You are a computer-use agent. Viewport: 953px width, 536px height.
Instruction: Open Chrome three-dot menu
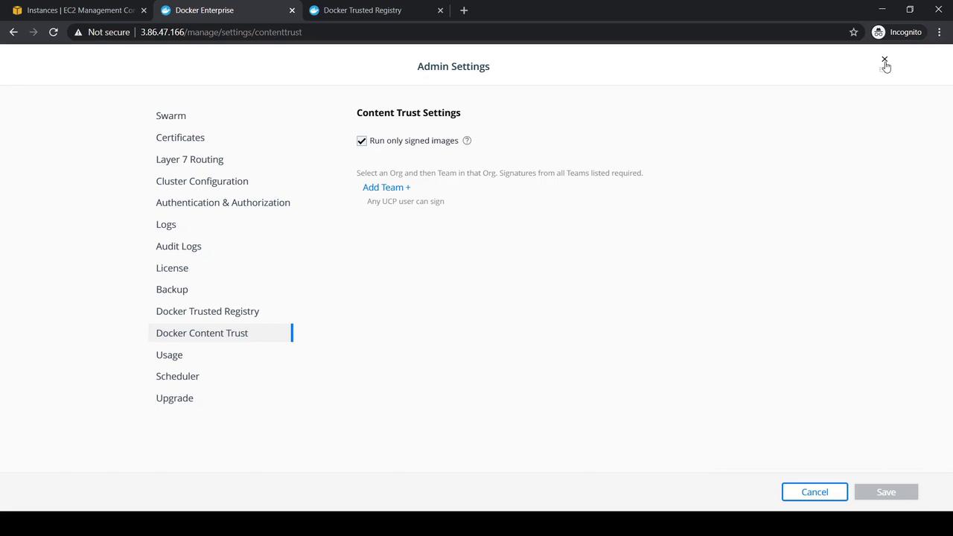tap(939, 32)
